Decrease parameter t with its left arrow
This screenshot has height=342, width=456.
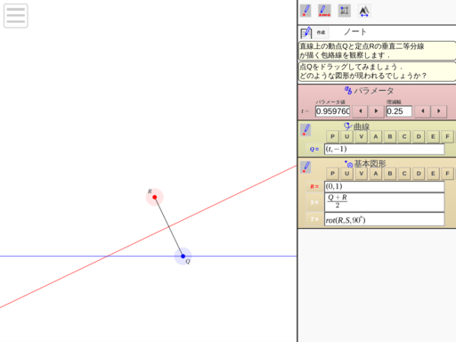[x=361, y=111]
